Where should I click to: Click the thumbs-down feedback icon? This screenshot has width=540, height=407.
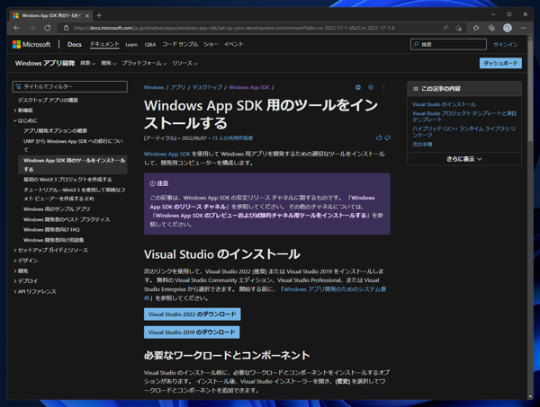tap(388, 137)
